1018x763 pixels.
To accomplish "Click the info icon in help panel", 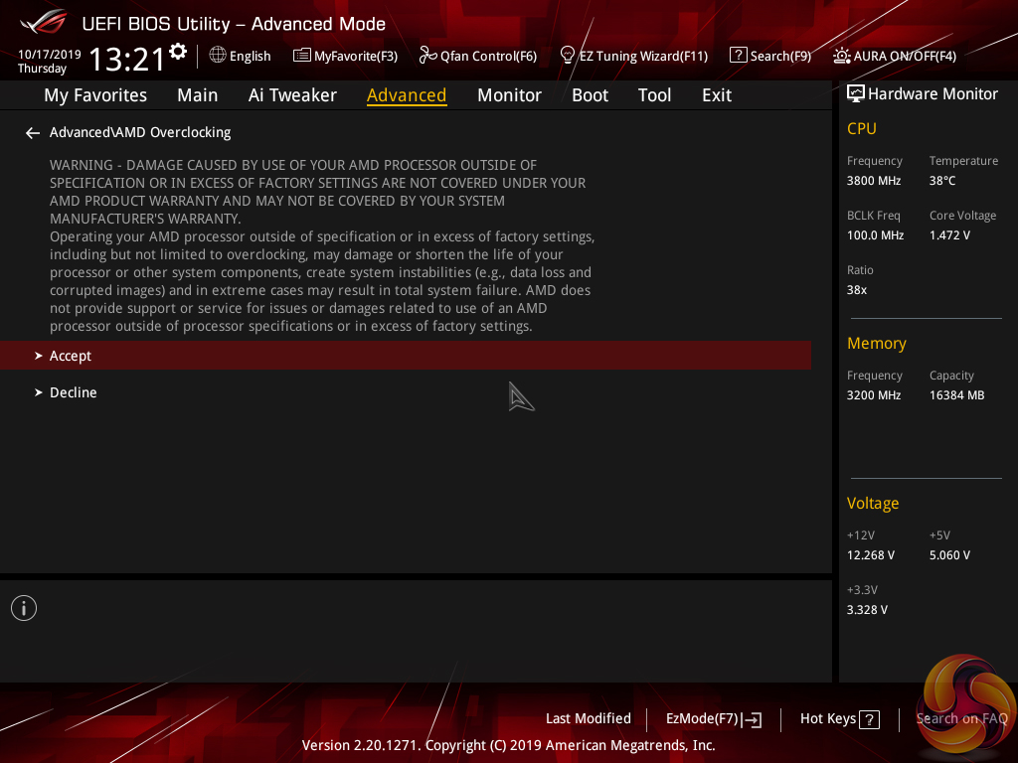I will pyautogui.click(x=24, y=608).
